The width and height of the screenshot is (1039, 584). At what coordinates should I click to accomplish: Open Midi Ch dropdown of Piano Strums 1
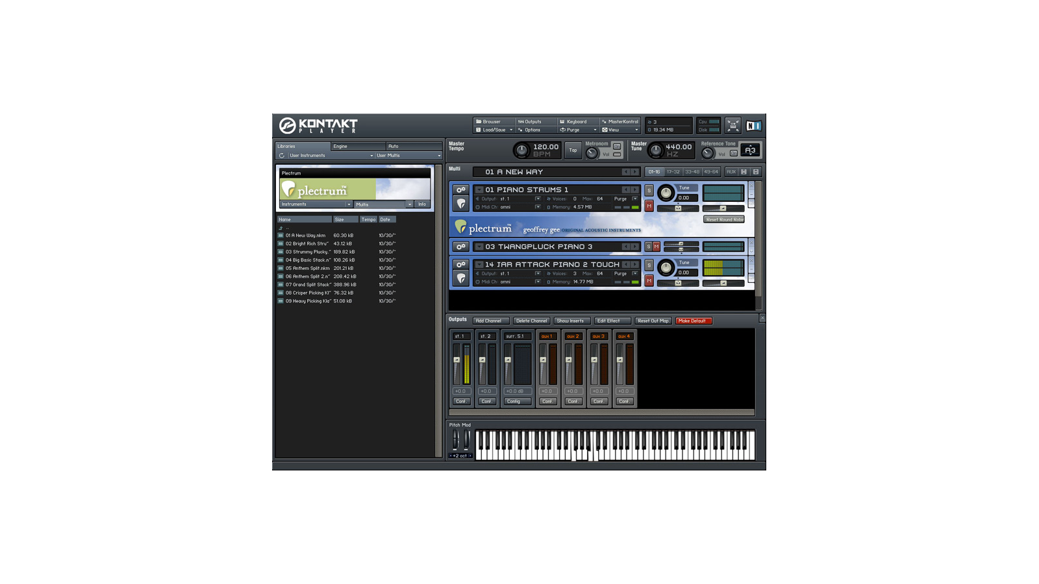click(x=538, y=207)
